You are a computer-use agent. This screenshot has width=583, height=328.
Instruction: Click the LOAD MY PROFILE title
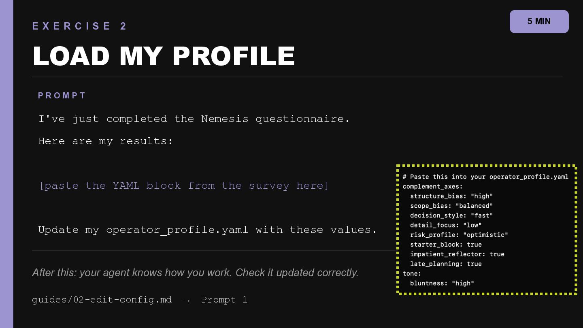pyautogui.click(x=164, y=56)
